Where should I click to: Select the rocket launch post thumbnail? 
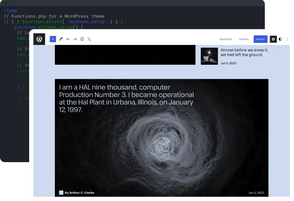[209, 56]
